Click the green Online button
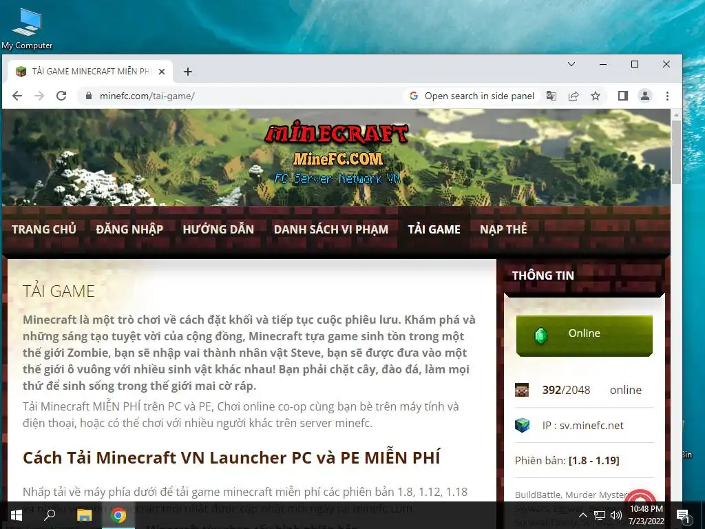Image resolution: width=705 pixels, height=529 pixels. coord(584,335)
